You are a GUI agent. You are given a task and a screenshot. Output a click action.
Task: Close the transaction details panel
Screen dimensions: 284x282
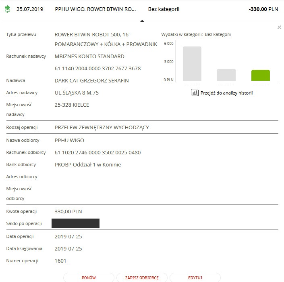click(x=279, y=27)
